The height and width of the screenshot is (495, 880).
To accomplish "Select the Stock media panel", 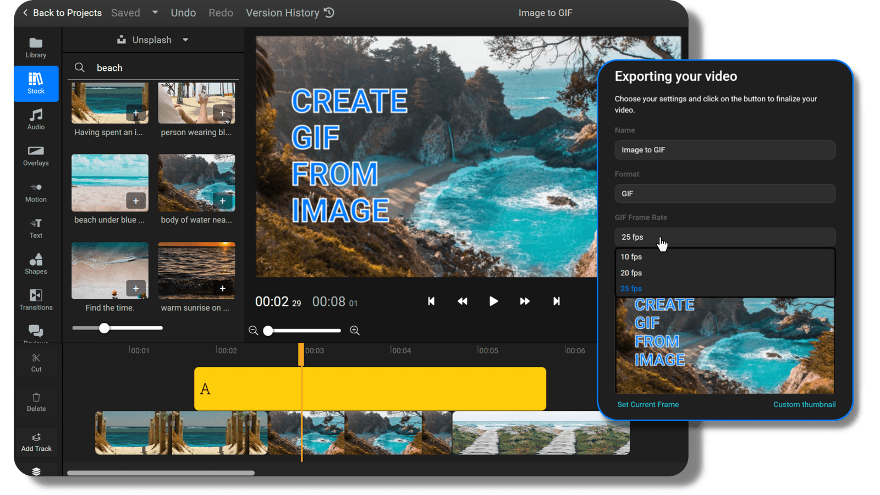I will [35, 84].
